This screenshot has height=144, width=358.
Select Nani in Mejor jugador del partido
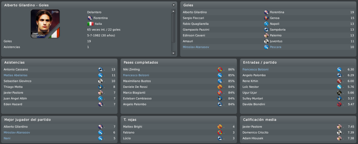pos(7,138)
